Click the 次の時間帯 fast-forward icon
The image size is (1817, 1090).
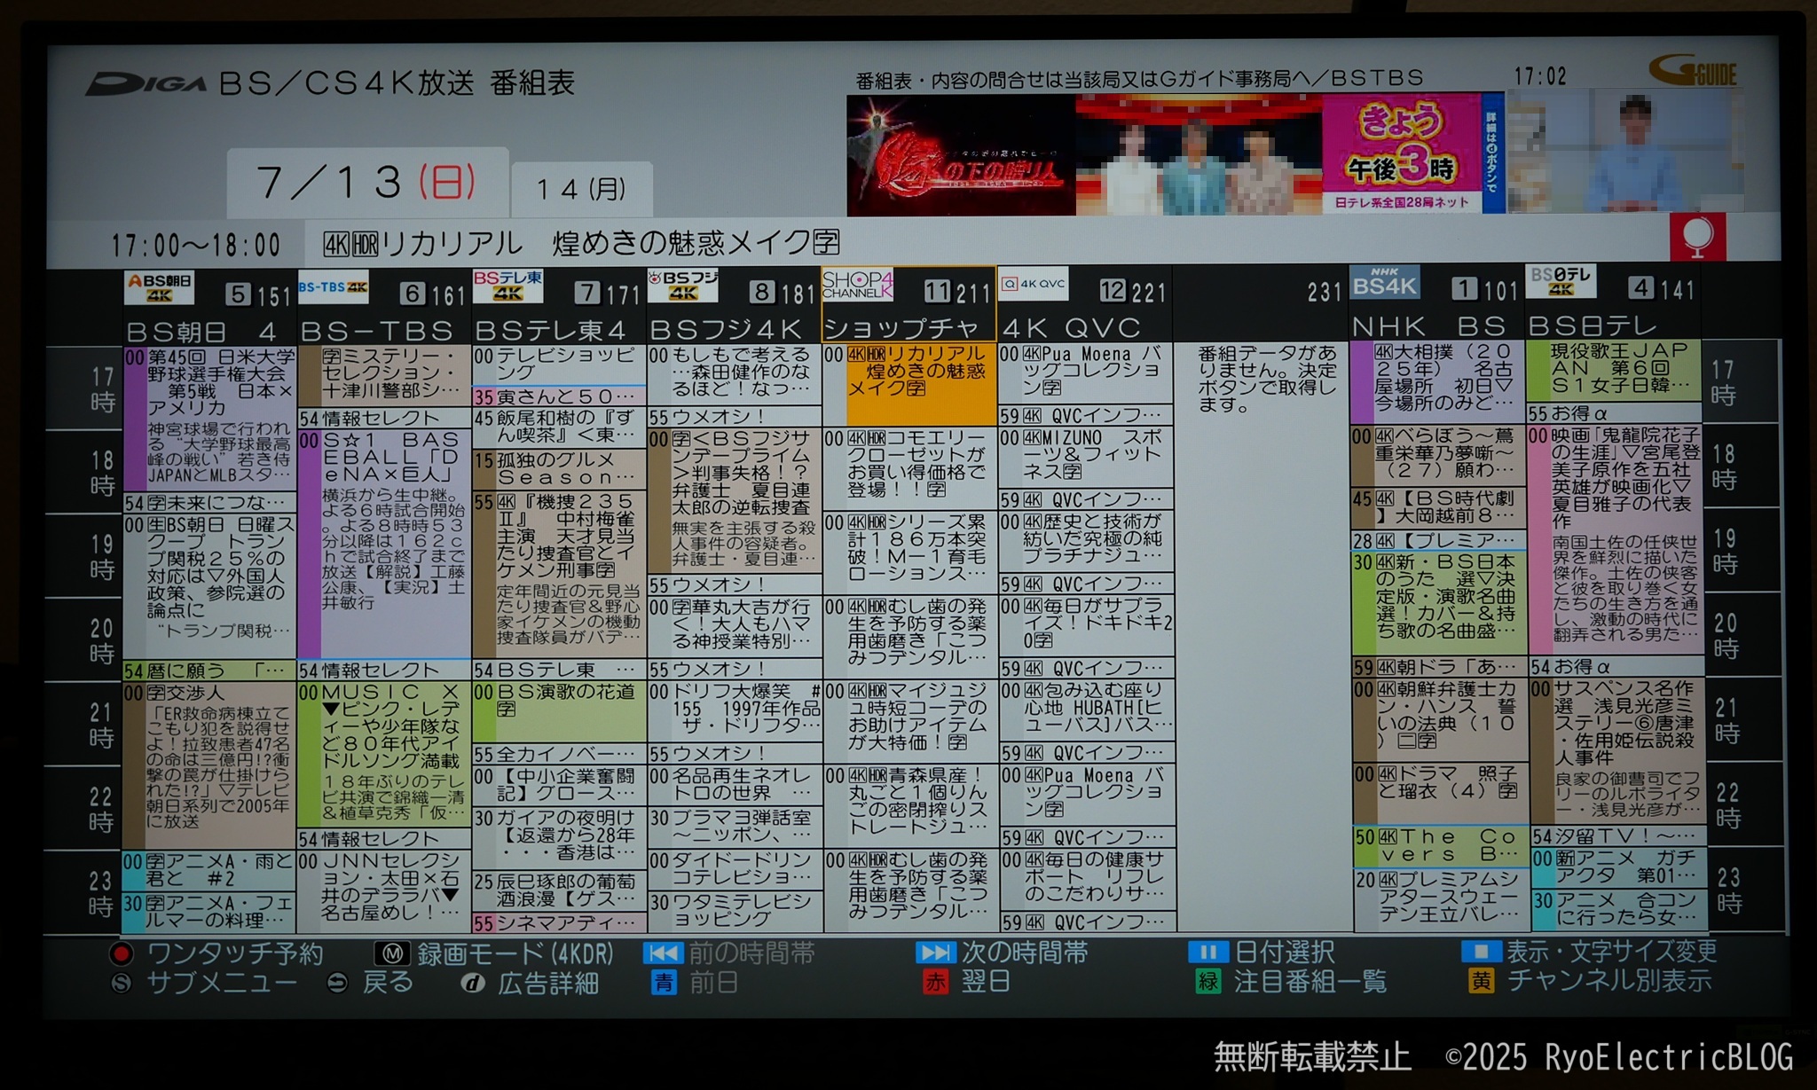tap(936, 953)
